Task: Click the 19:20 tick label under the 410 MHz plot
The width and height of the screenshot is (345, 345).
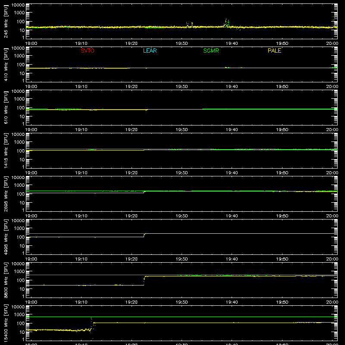Action: 132,87
